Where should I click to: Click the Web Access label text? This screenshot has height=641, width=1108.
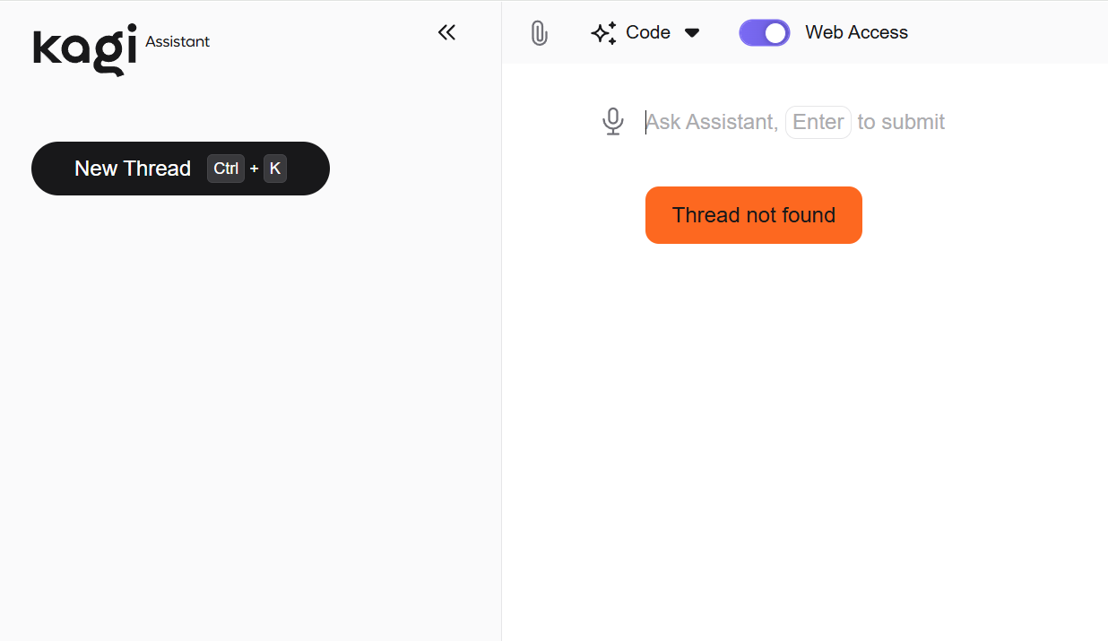click(x=856, y=33)
